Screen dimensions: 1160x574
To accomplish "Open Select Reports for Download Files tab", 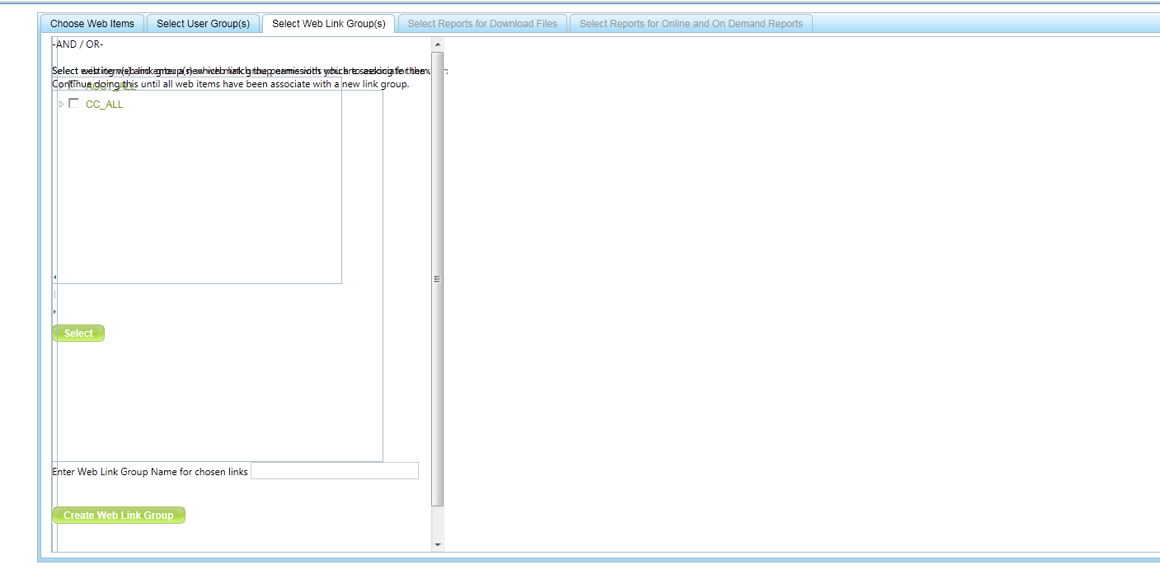I will [x=482, y=24].
